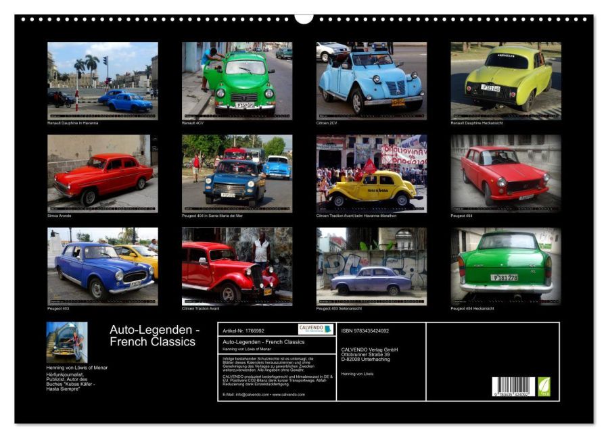Click the CALVENDO logo

point(316,329)
